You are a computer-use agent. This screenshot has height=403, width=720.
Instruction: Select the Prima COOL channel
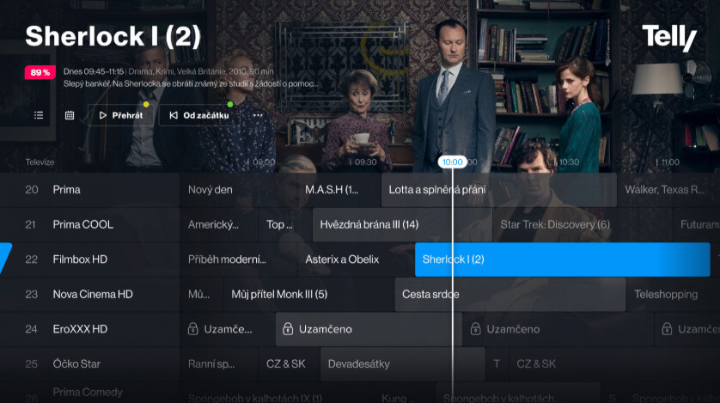point(89,224)
